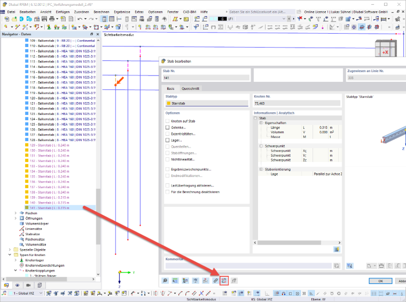406x302 pixels.
Task: Expand the Öffnungen tree node
Action: coord(15,218)
